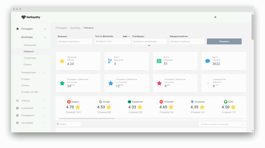This screenshot has height=148, width=265.
Task: Open the 'Выберите филиалы' dropdown
Action: (75, 41)
